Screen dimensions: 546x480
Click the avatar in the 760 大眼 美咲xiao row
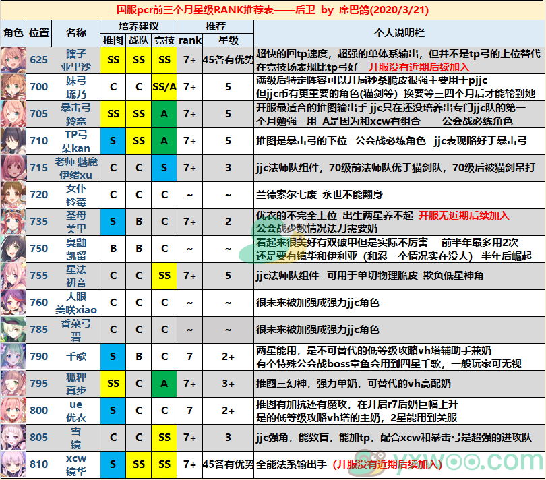pos(13,303)
